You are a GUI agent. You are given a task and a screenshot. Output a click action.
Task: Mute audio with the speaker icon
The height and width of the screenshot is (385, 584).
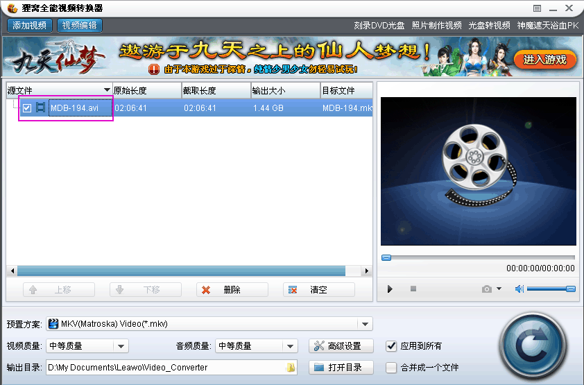click(519, 289)
